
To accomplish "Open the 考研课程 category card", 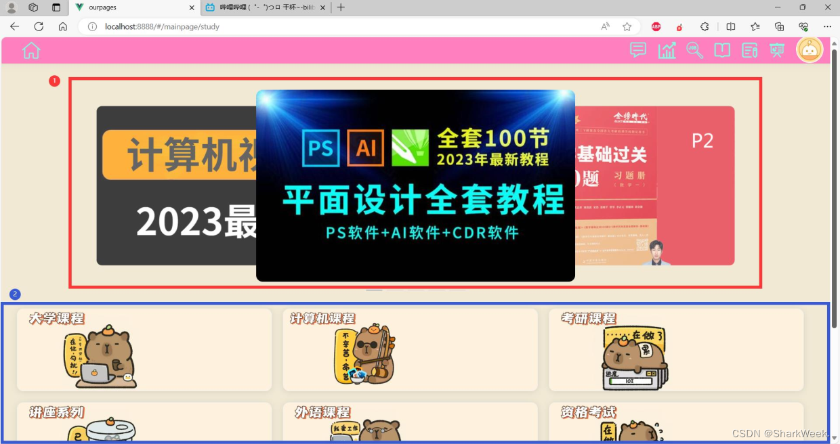I will pos(676,350).
